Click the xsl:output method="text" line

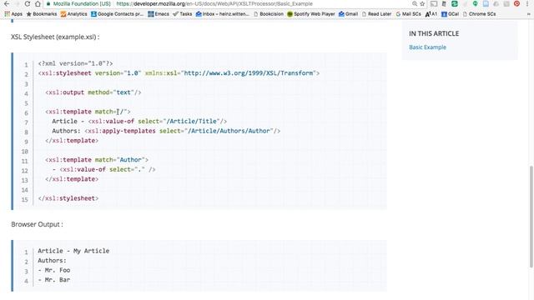click(x=93, y=92)
